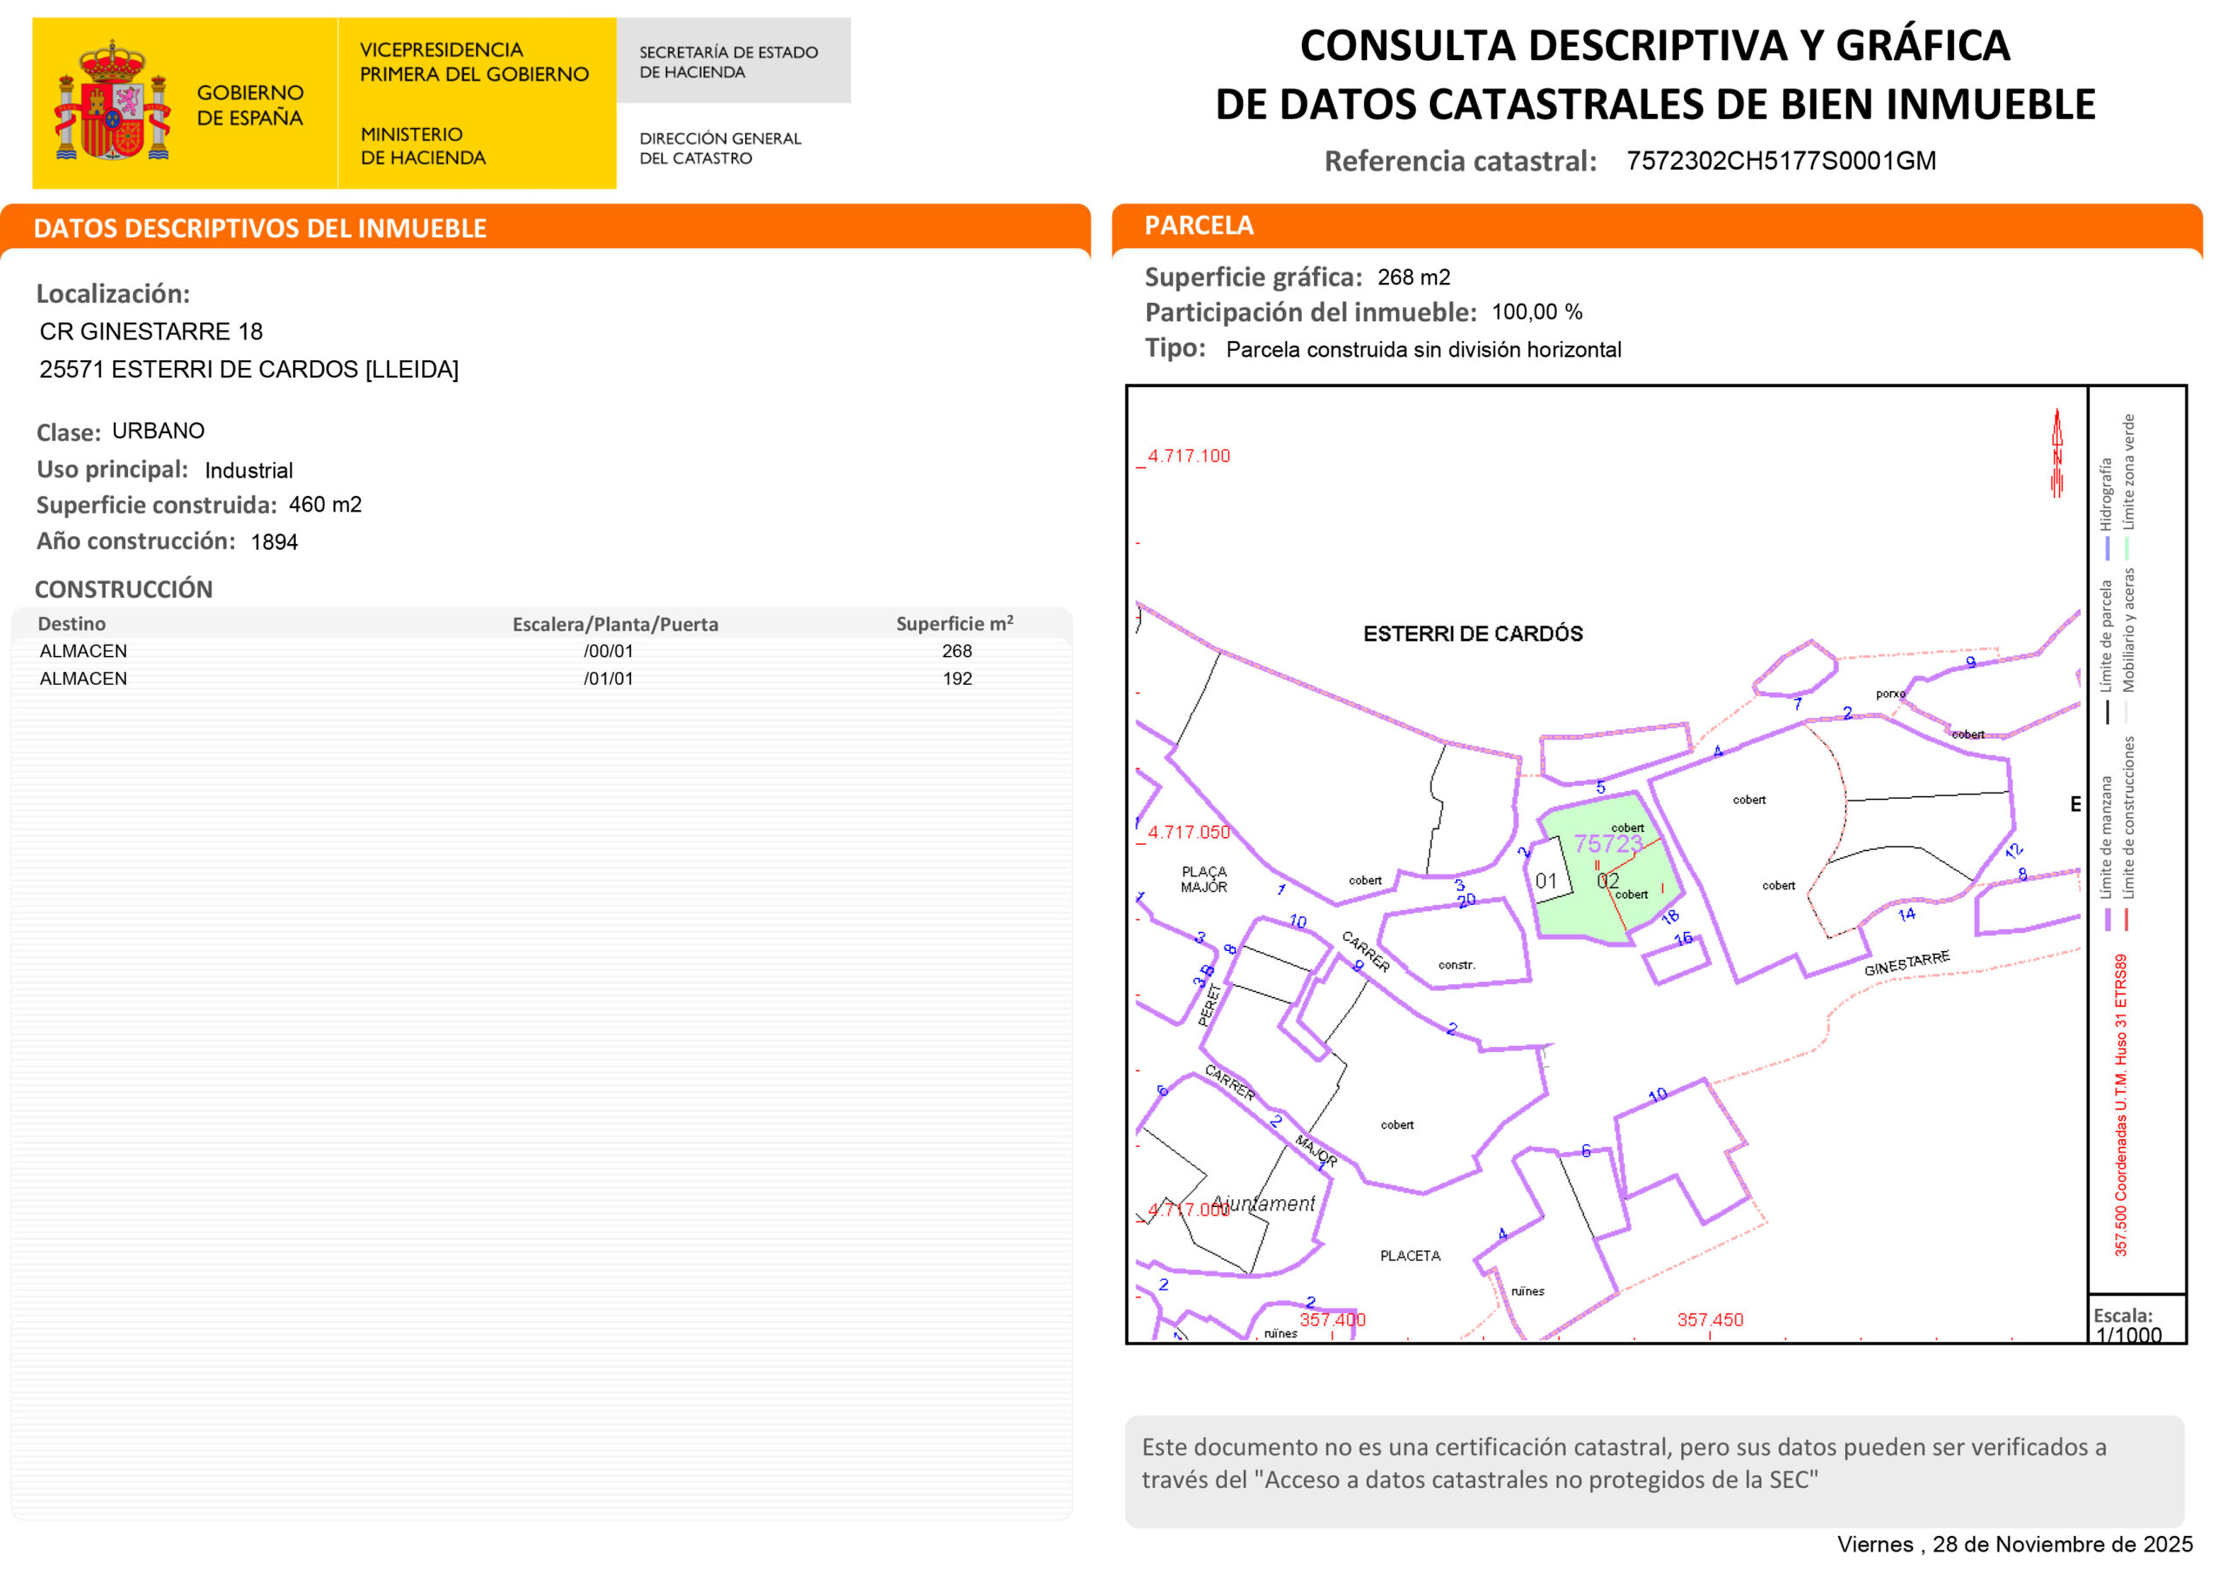Click the Superficie m² column header

(954, 623)
